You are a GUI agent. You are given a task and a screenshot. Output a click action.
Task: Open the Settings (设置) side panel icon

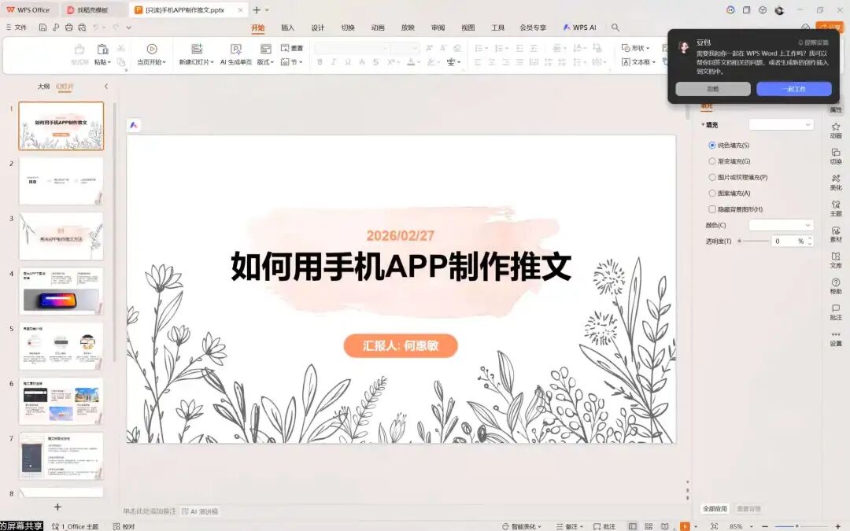click(836, 338)
